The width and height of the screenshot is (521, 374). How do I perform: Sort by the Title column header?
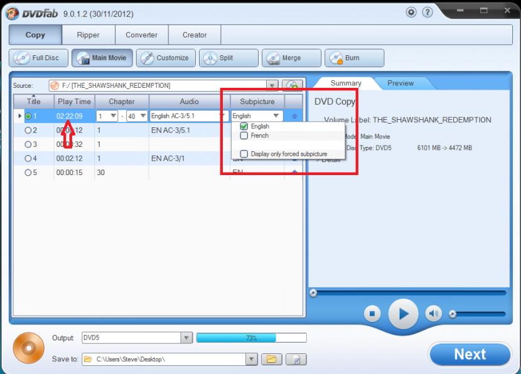click(33, 102)
